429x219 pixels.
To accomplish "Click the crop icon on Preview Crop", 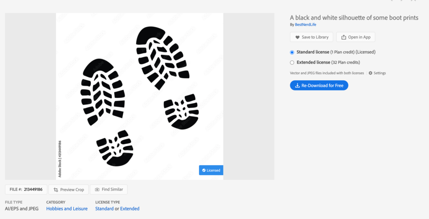I will pyautogui.click(x=56, y=189).
